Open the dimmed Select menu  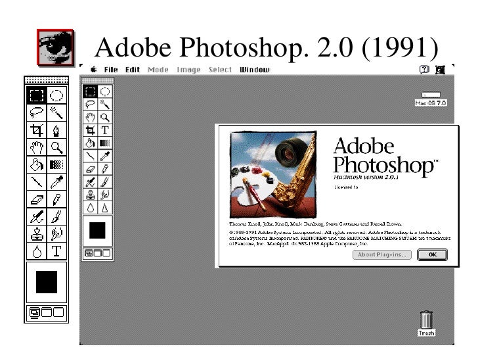point(221,70)
